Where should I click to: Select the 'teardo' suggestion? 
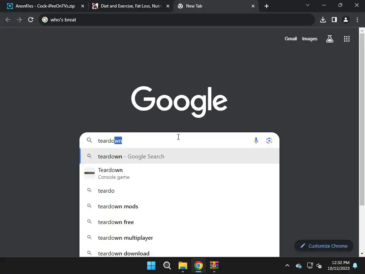tap(179, 191)
